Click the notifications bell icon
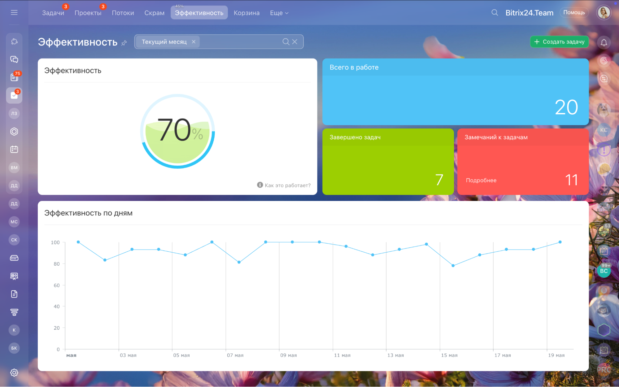The height and width of the screenshot is (387, 619). 604,42
